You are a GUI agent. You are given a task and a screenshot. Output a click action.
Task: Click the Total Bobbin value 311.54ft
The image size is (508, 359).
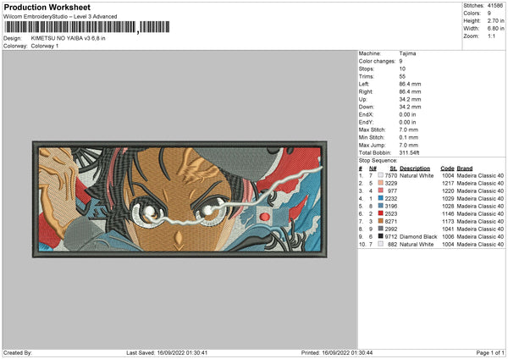[x=409, y=152]
